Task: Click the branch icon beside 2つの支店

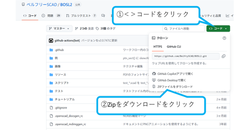Action: (77, 28)
